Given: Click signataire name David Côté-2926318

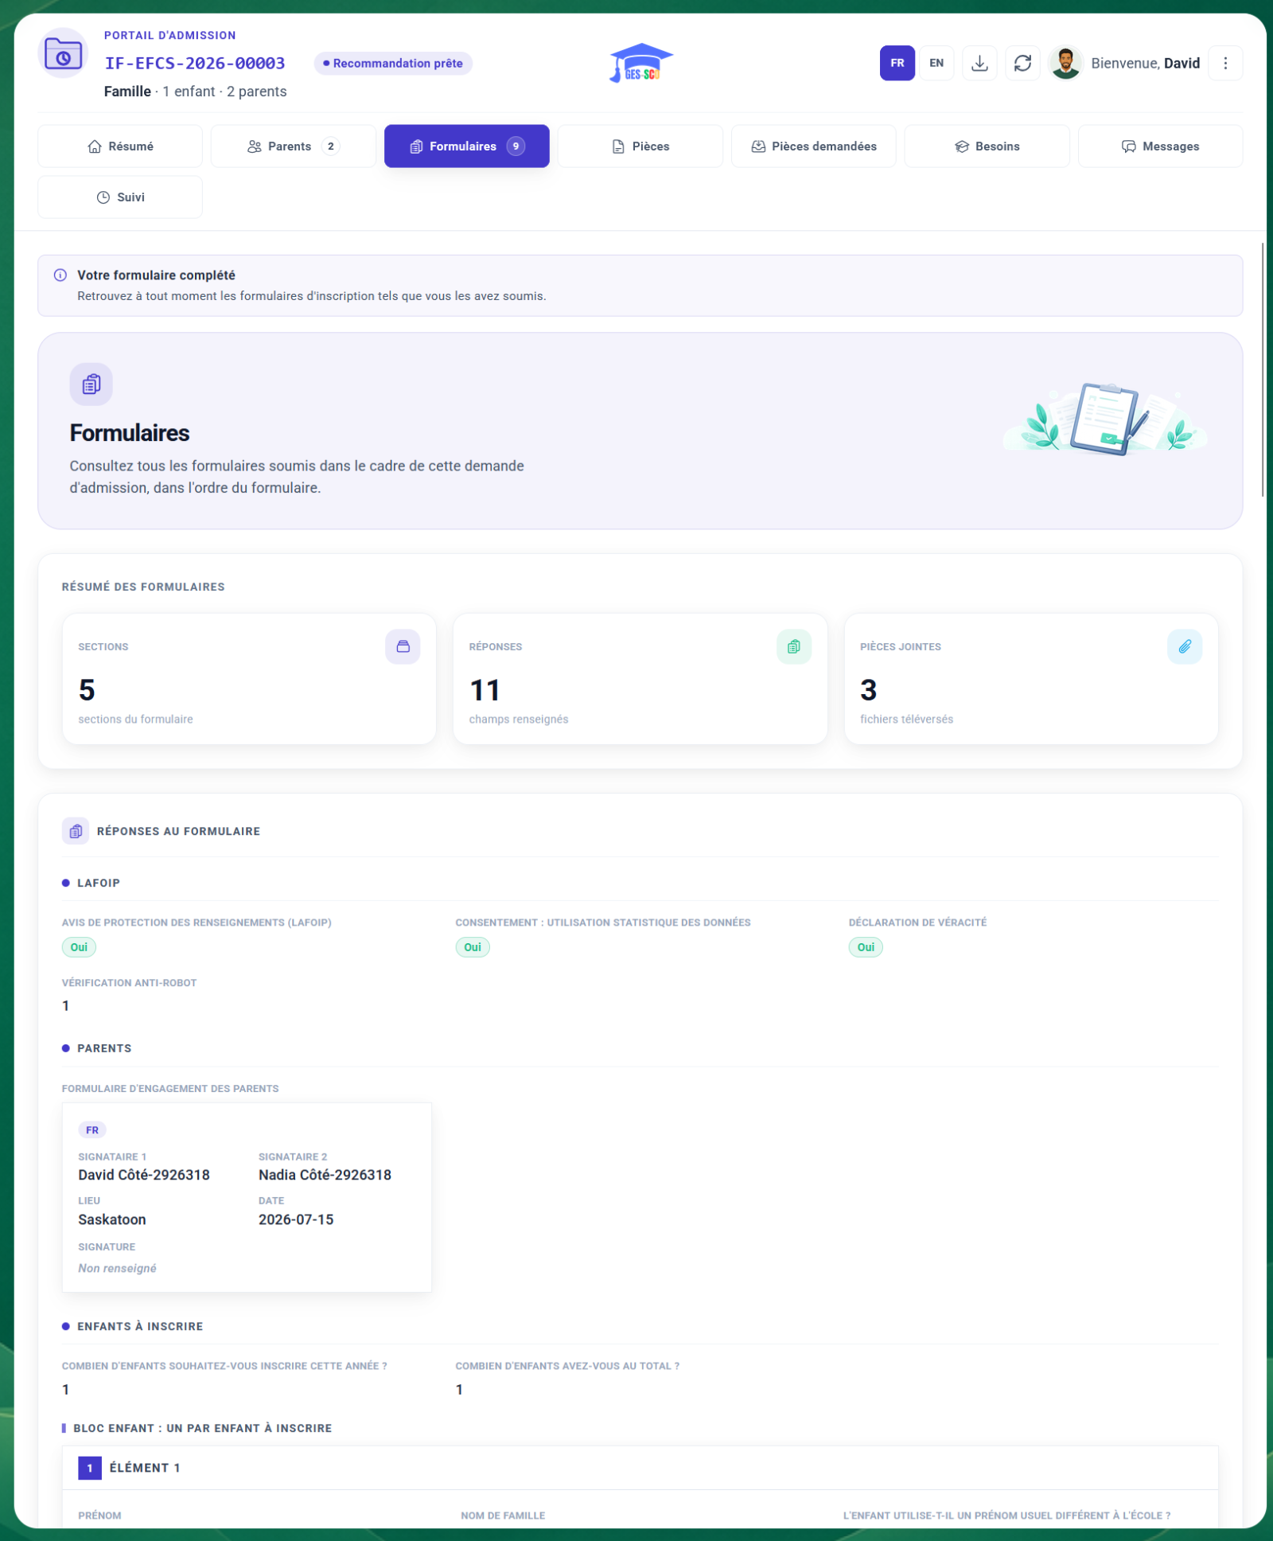Looking at the screenshot, I should tap(144, 1175).
